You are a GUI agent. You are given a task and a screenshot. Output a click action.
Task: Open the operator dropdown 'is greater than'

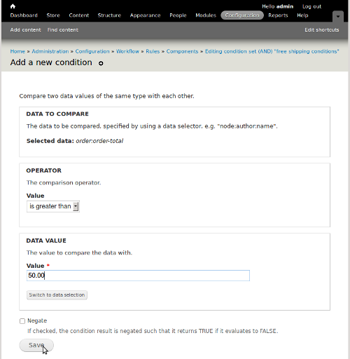coord(53,206)
